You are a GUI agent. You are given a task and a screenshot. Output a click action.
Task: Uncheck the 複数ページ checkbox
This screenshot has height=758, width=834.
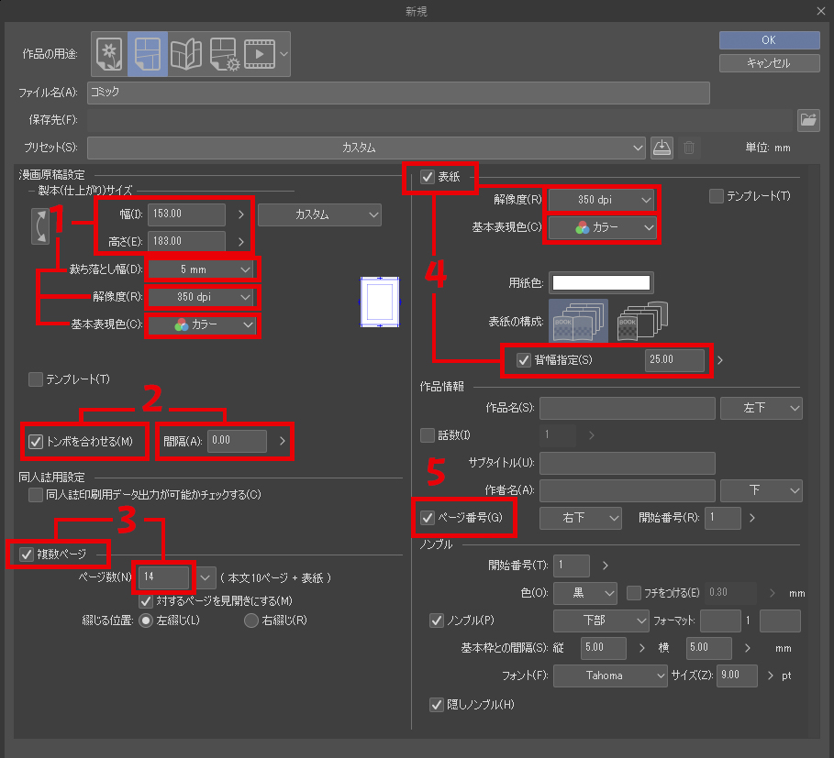tap(27, 554)
